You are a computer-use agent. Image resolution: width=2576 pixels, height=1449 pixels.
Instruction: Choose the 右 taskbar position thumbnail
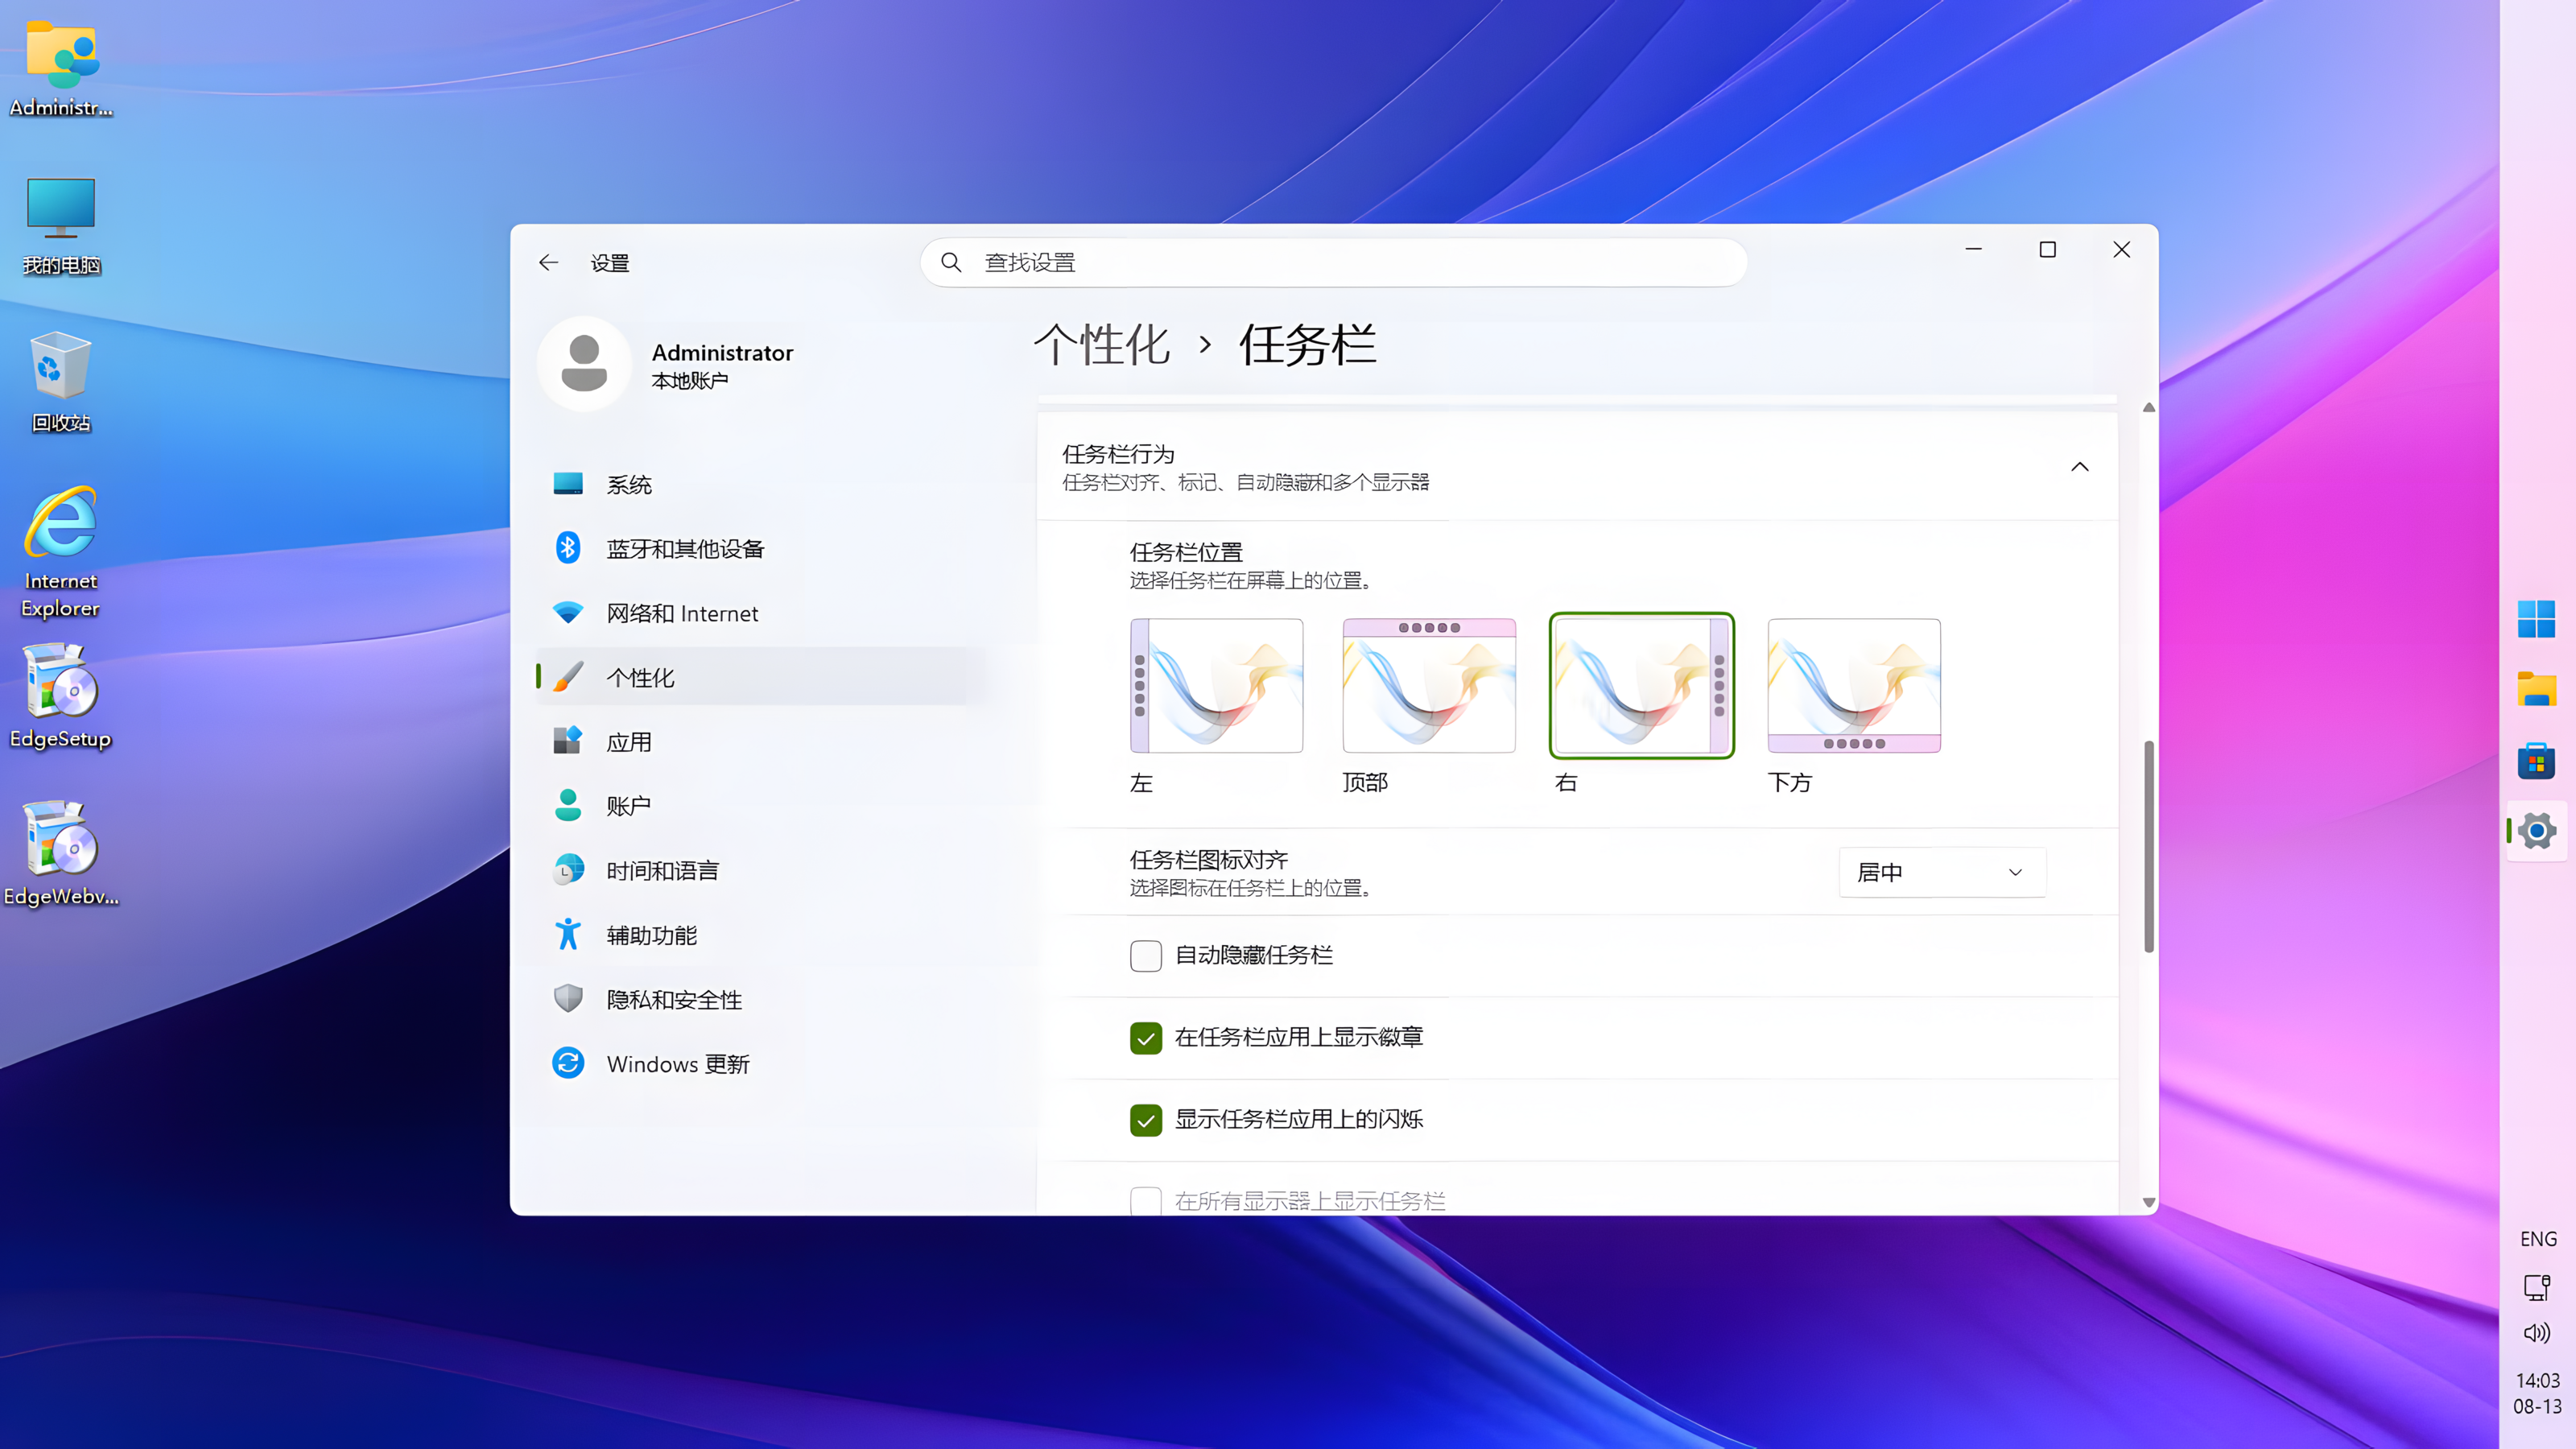click(x=1642, y=686)
